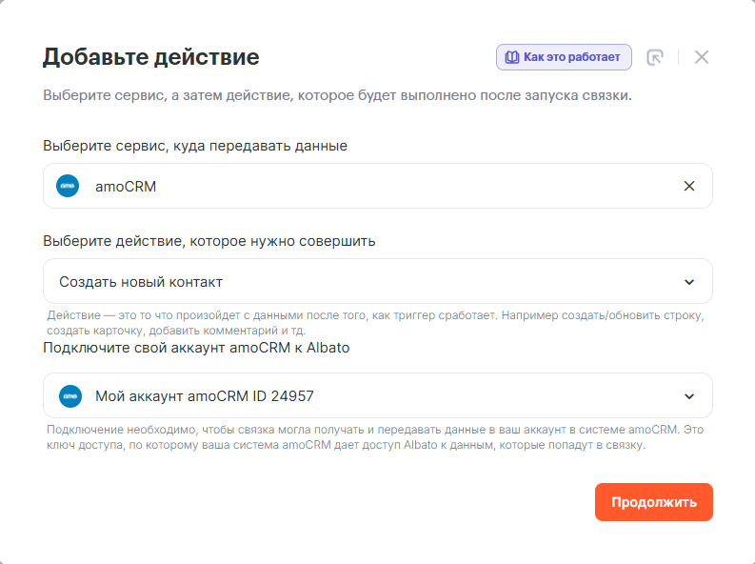Expand account list via chevron arrow
This screenshot has width=755, height=564.
(689, 396)
